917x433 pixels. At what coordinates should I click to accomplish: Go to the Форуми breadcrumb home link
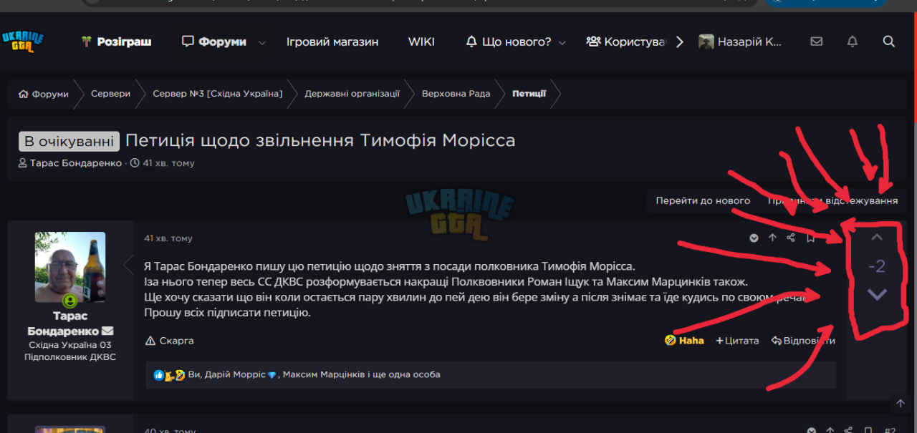pos(44,94)
